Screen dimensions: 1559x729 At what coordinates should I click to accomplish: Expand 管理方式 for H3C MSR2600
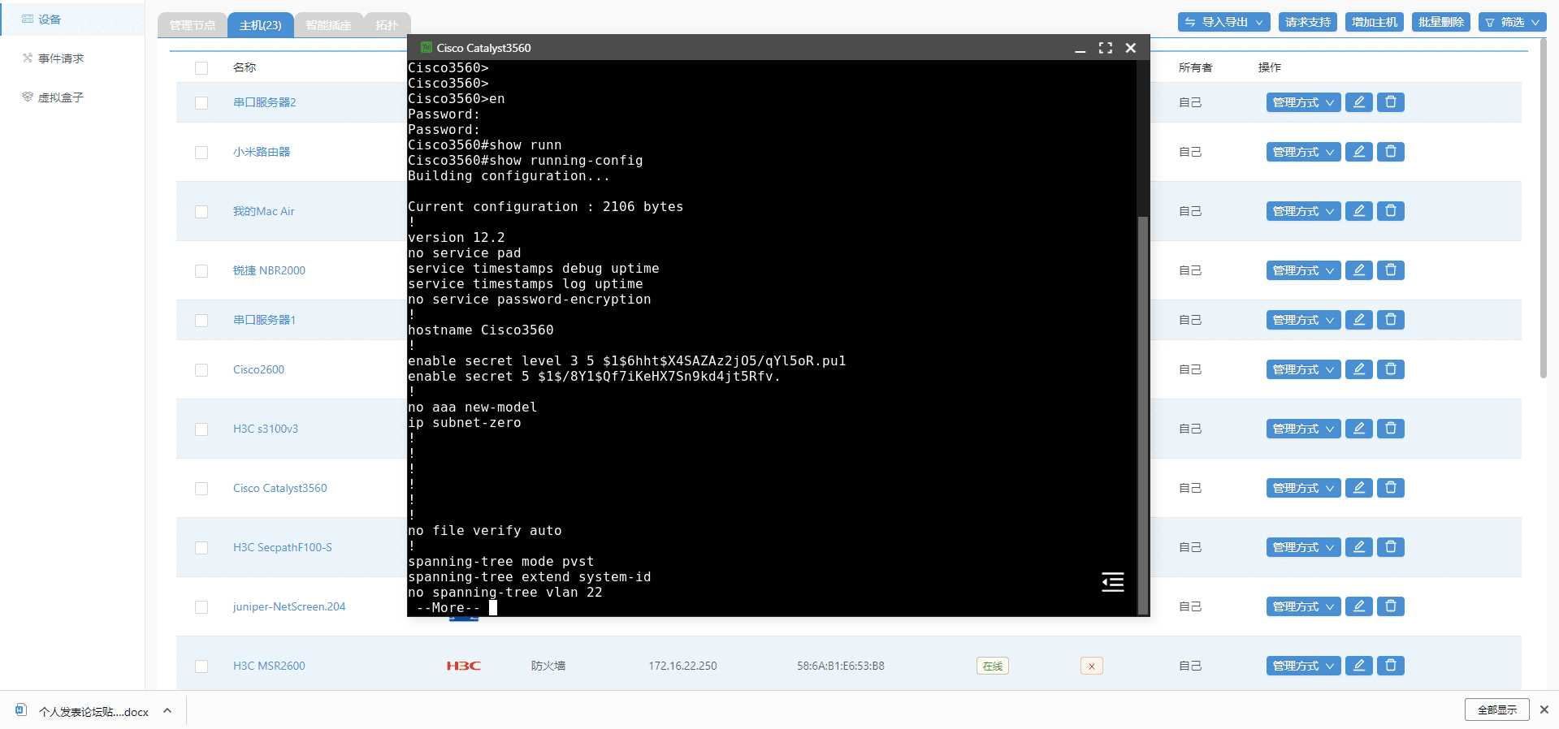[1303, 666]
